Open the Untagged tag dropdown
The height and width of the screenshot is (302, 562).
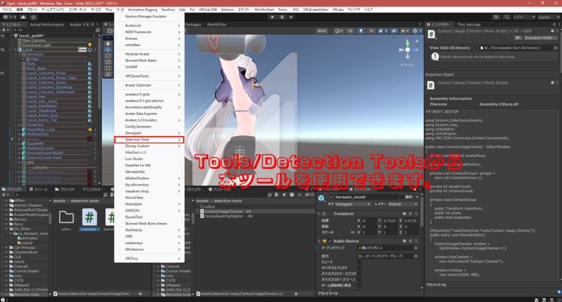pyautogui.click(x=353, y=204)
